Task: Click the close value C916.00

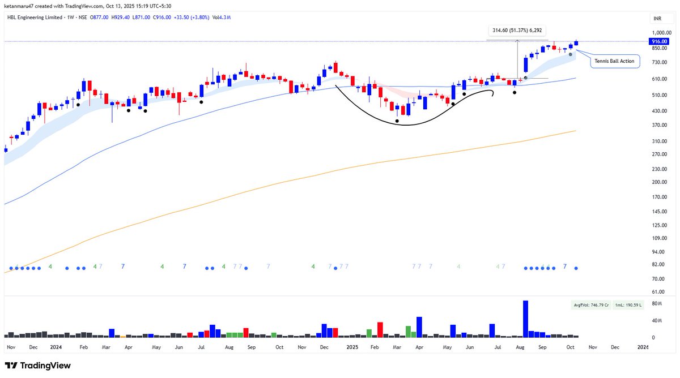Action: 161,18
